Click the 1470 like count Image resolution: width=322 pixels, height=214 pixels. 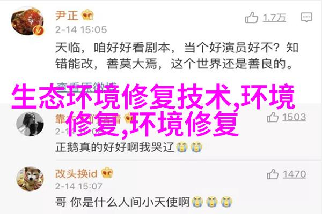[x=294, y=174]
